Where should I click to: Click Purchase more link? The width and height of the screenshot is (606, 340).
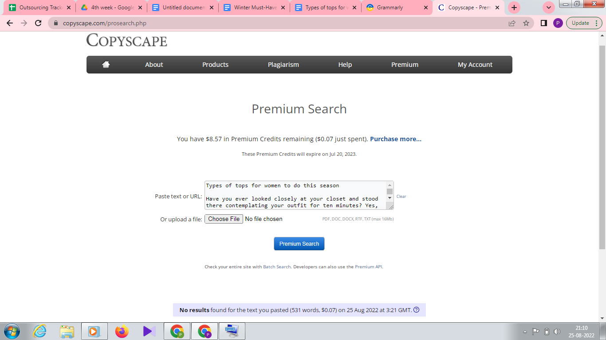(x=396, y=139)
